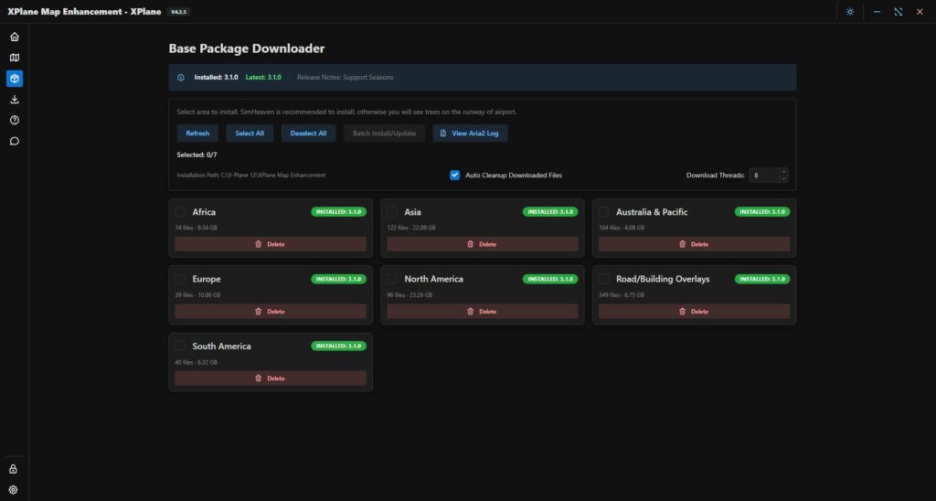Open the Home page in sidebar
The image size is (936, 501).
14,37
